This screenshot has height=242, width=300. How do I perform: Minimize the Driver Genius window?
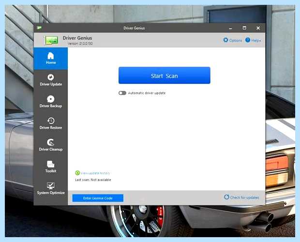[230, 29]
